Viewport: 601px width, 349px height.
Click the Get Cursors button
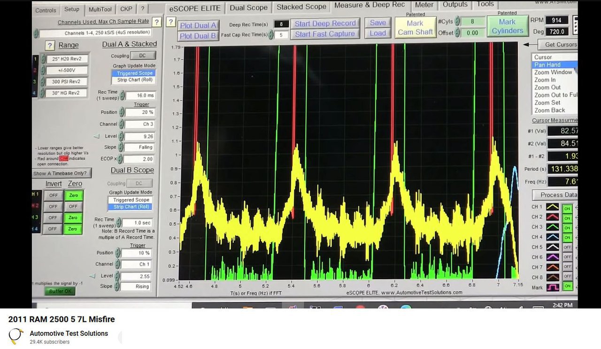[x=559, y=45]
